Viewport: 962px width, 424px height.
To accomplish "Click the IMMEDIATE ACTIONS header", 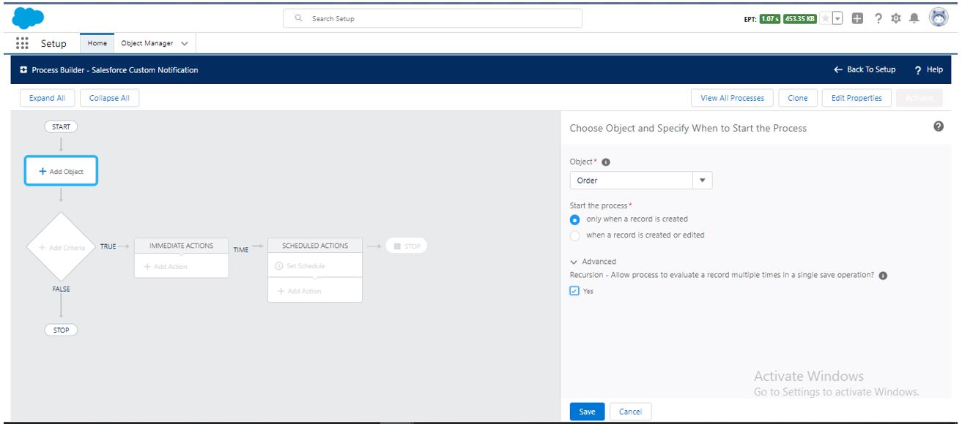I will pyautogui.click(x=181, y=246).
